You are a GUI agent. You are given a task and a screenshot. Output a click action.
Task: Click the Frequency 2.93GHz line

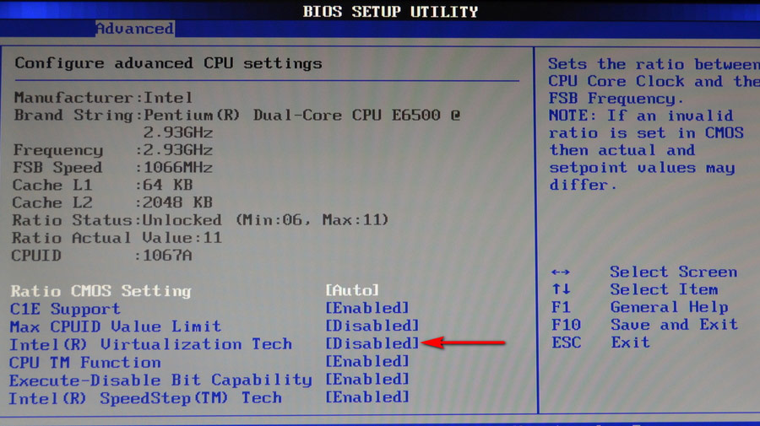click(113, 150)
